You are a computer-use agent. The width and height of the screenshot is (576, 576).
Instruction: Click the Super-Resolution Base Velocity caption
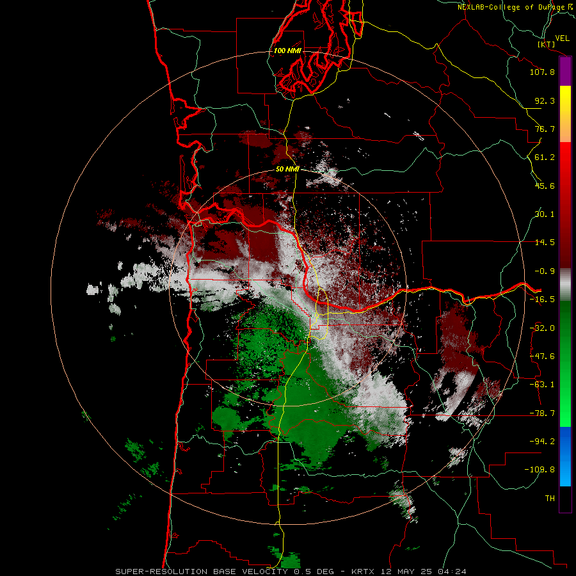[x=291, y=572]
